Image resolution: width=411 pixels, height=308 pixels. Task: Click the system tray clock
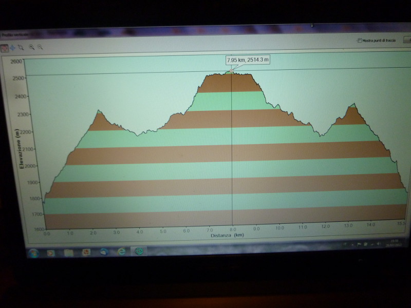coord(395,243)
